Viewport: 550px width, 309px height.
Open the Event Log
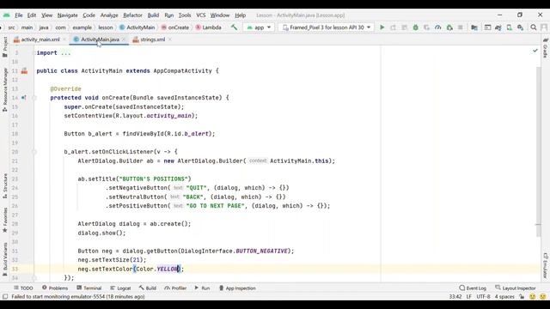click(473, 288)
